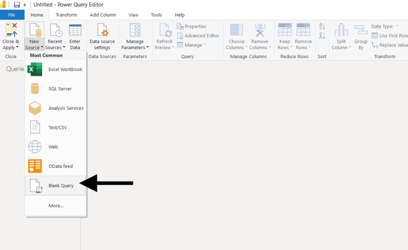Open the Help ribbon tab
The image size is (408, 250).
[x=180, y=15]
